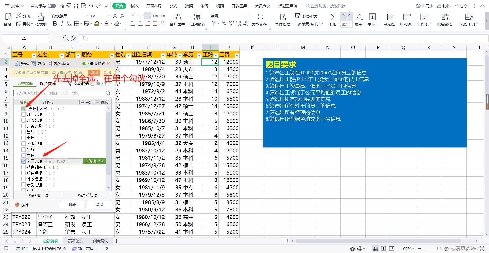The height and width of the screenshot is (253, 489).
Task: Click the Fill down icon
Action: click(x=372, y=17)
